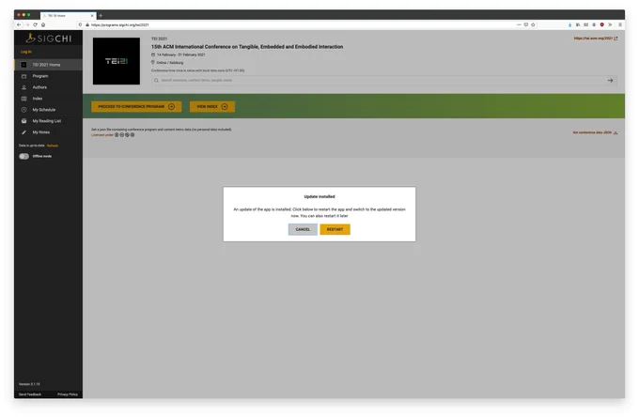This screenshot has height=417, width=639.
Task: Open the Program sidebar item
Action: pyautogui.click(x=48, y=76)
